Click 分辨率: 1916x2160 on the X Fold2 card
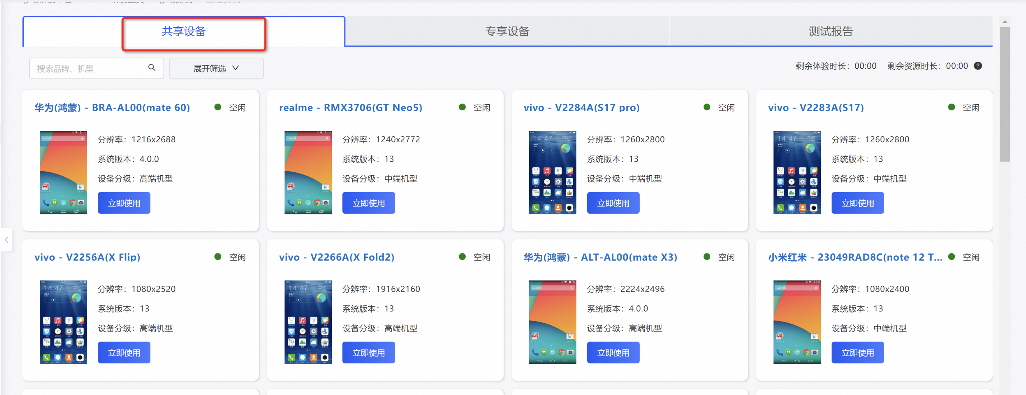 coord(381,289)
